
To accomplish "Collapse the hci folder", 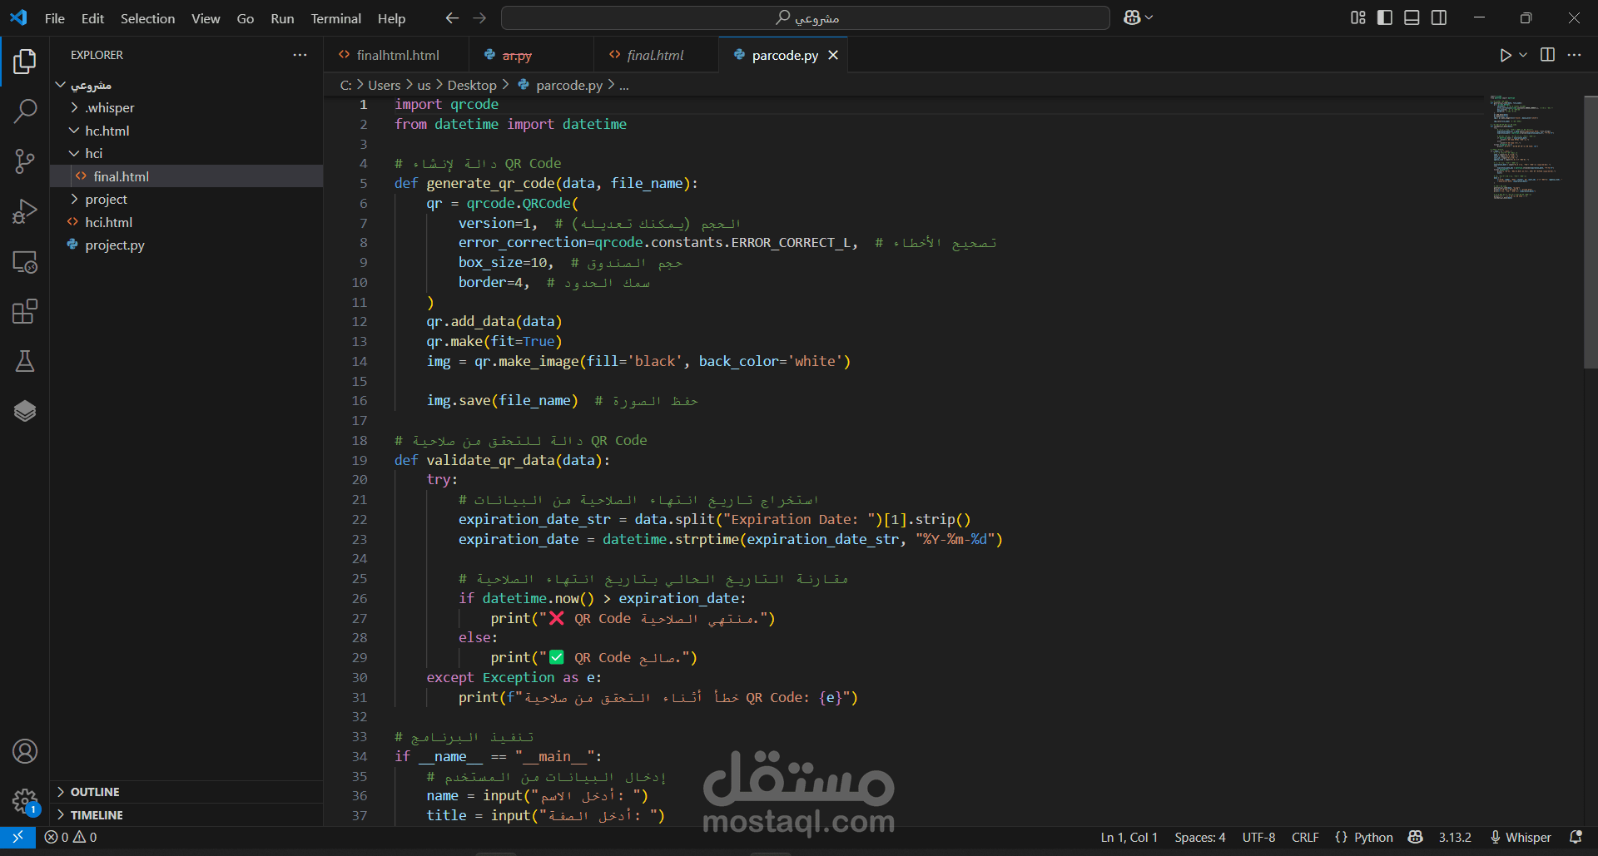I will 186,153.
